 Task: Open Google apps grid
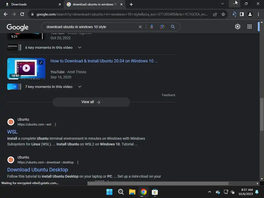(250, 27)
